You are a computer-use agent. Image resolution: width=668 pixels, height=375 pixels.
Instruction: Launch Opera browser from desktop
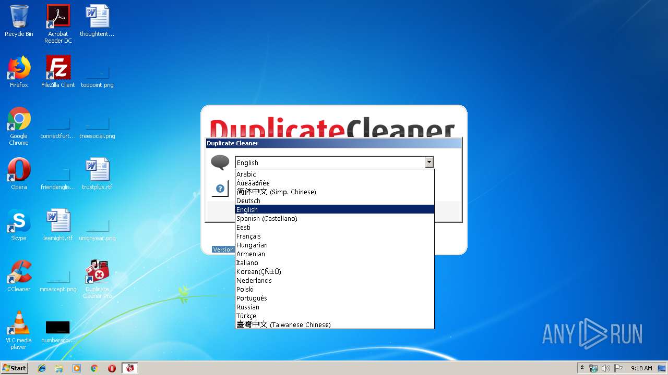[19, 174]
